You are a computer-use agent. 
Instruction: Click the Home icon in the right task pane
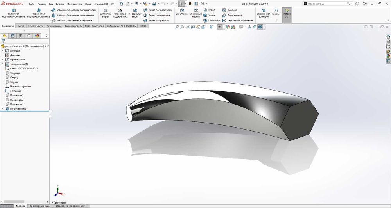(x=388, y=36)
